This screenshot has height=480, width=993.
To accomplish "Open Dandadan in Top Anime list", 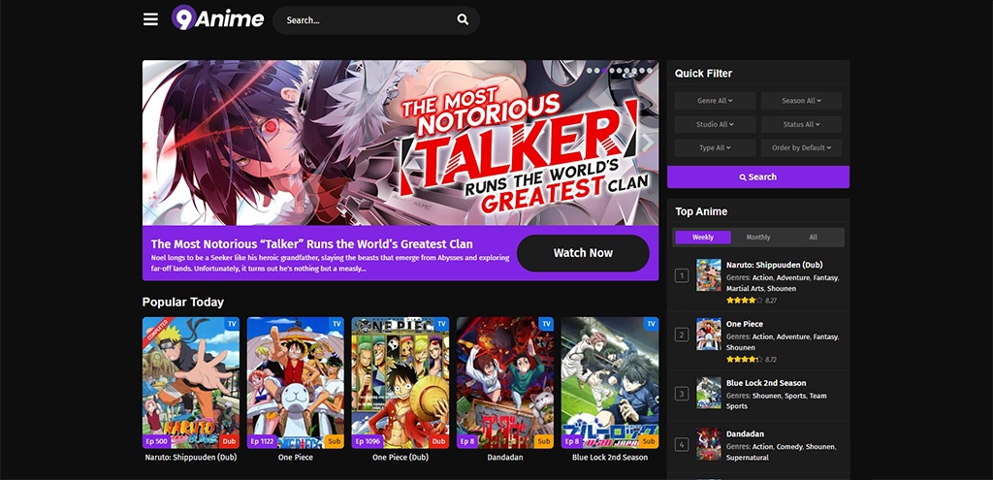I will click(746, 433).
